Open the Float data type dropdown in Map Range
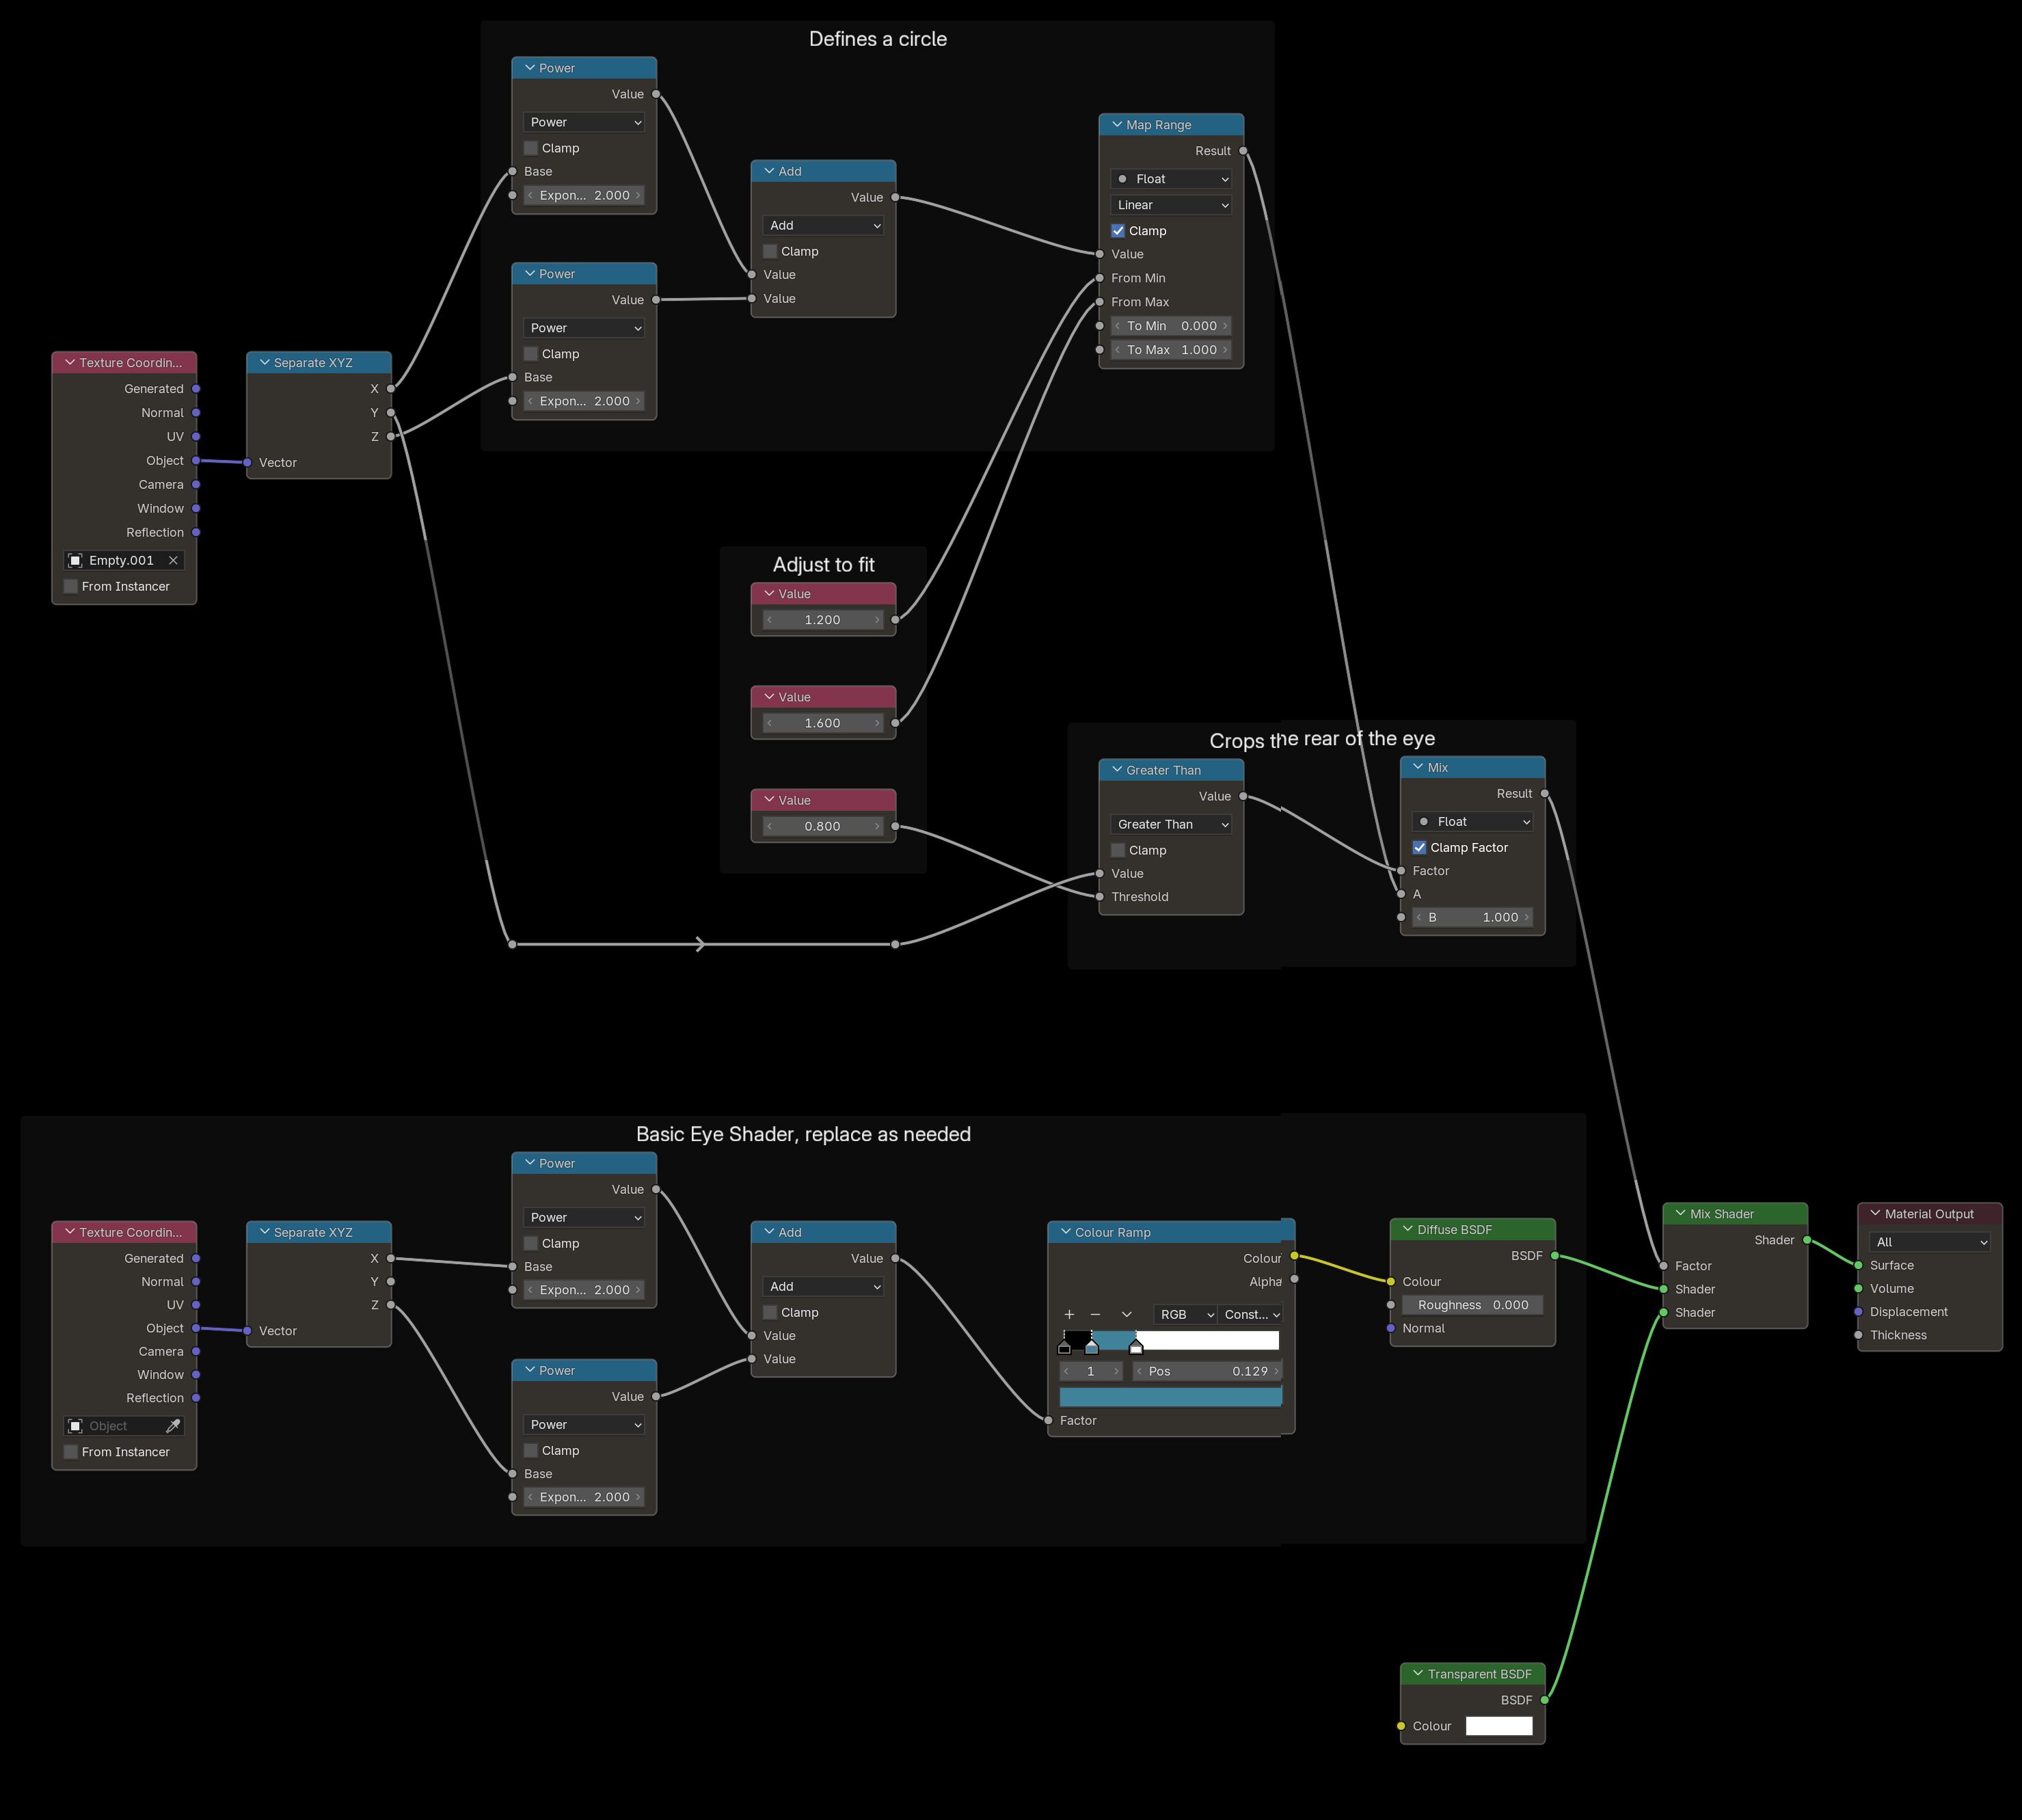This screenshot has width=2022, height=1820. (x=1171, y=179)
